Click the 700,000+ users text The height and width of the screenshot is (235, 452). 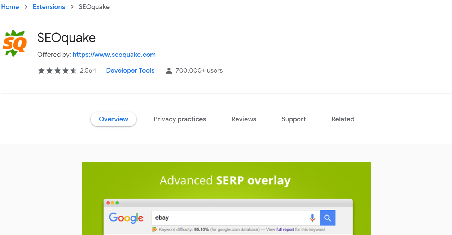point(199,70)
